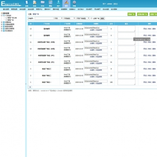
Task: Open the System (系统) settings icon
Action: [26, 3]
